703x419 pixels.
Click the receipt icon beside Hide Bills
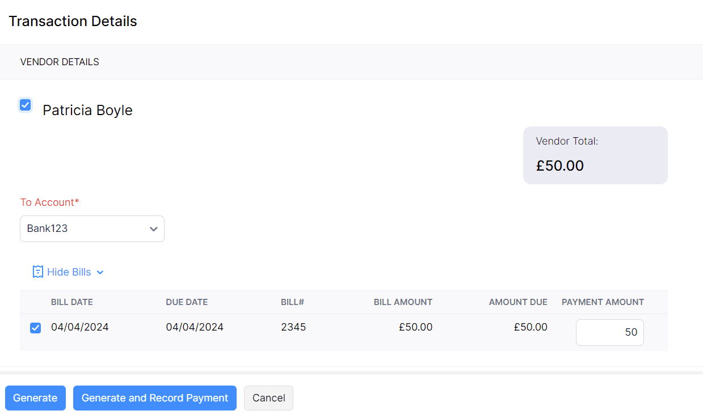click(38, 272)
